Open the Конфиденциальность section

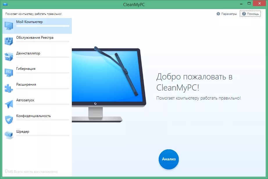(37, 120)
